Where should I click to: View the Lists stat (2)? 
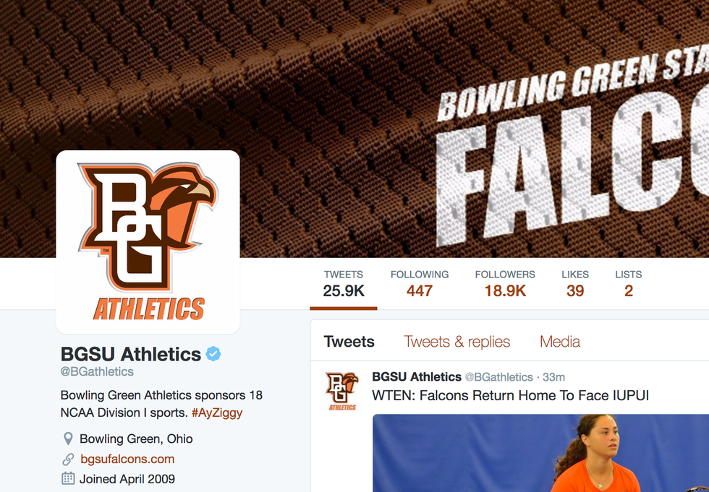(629, 283)
